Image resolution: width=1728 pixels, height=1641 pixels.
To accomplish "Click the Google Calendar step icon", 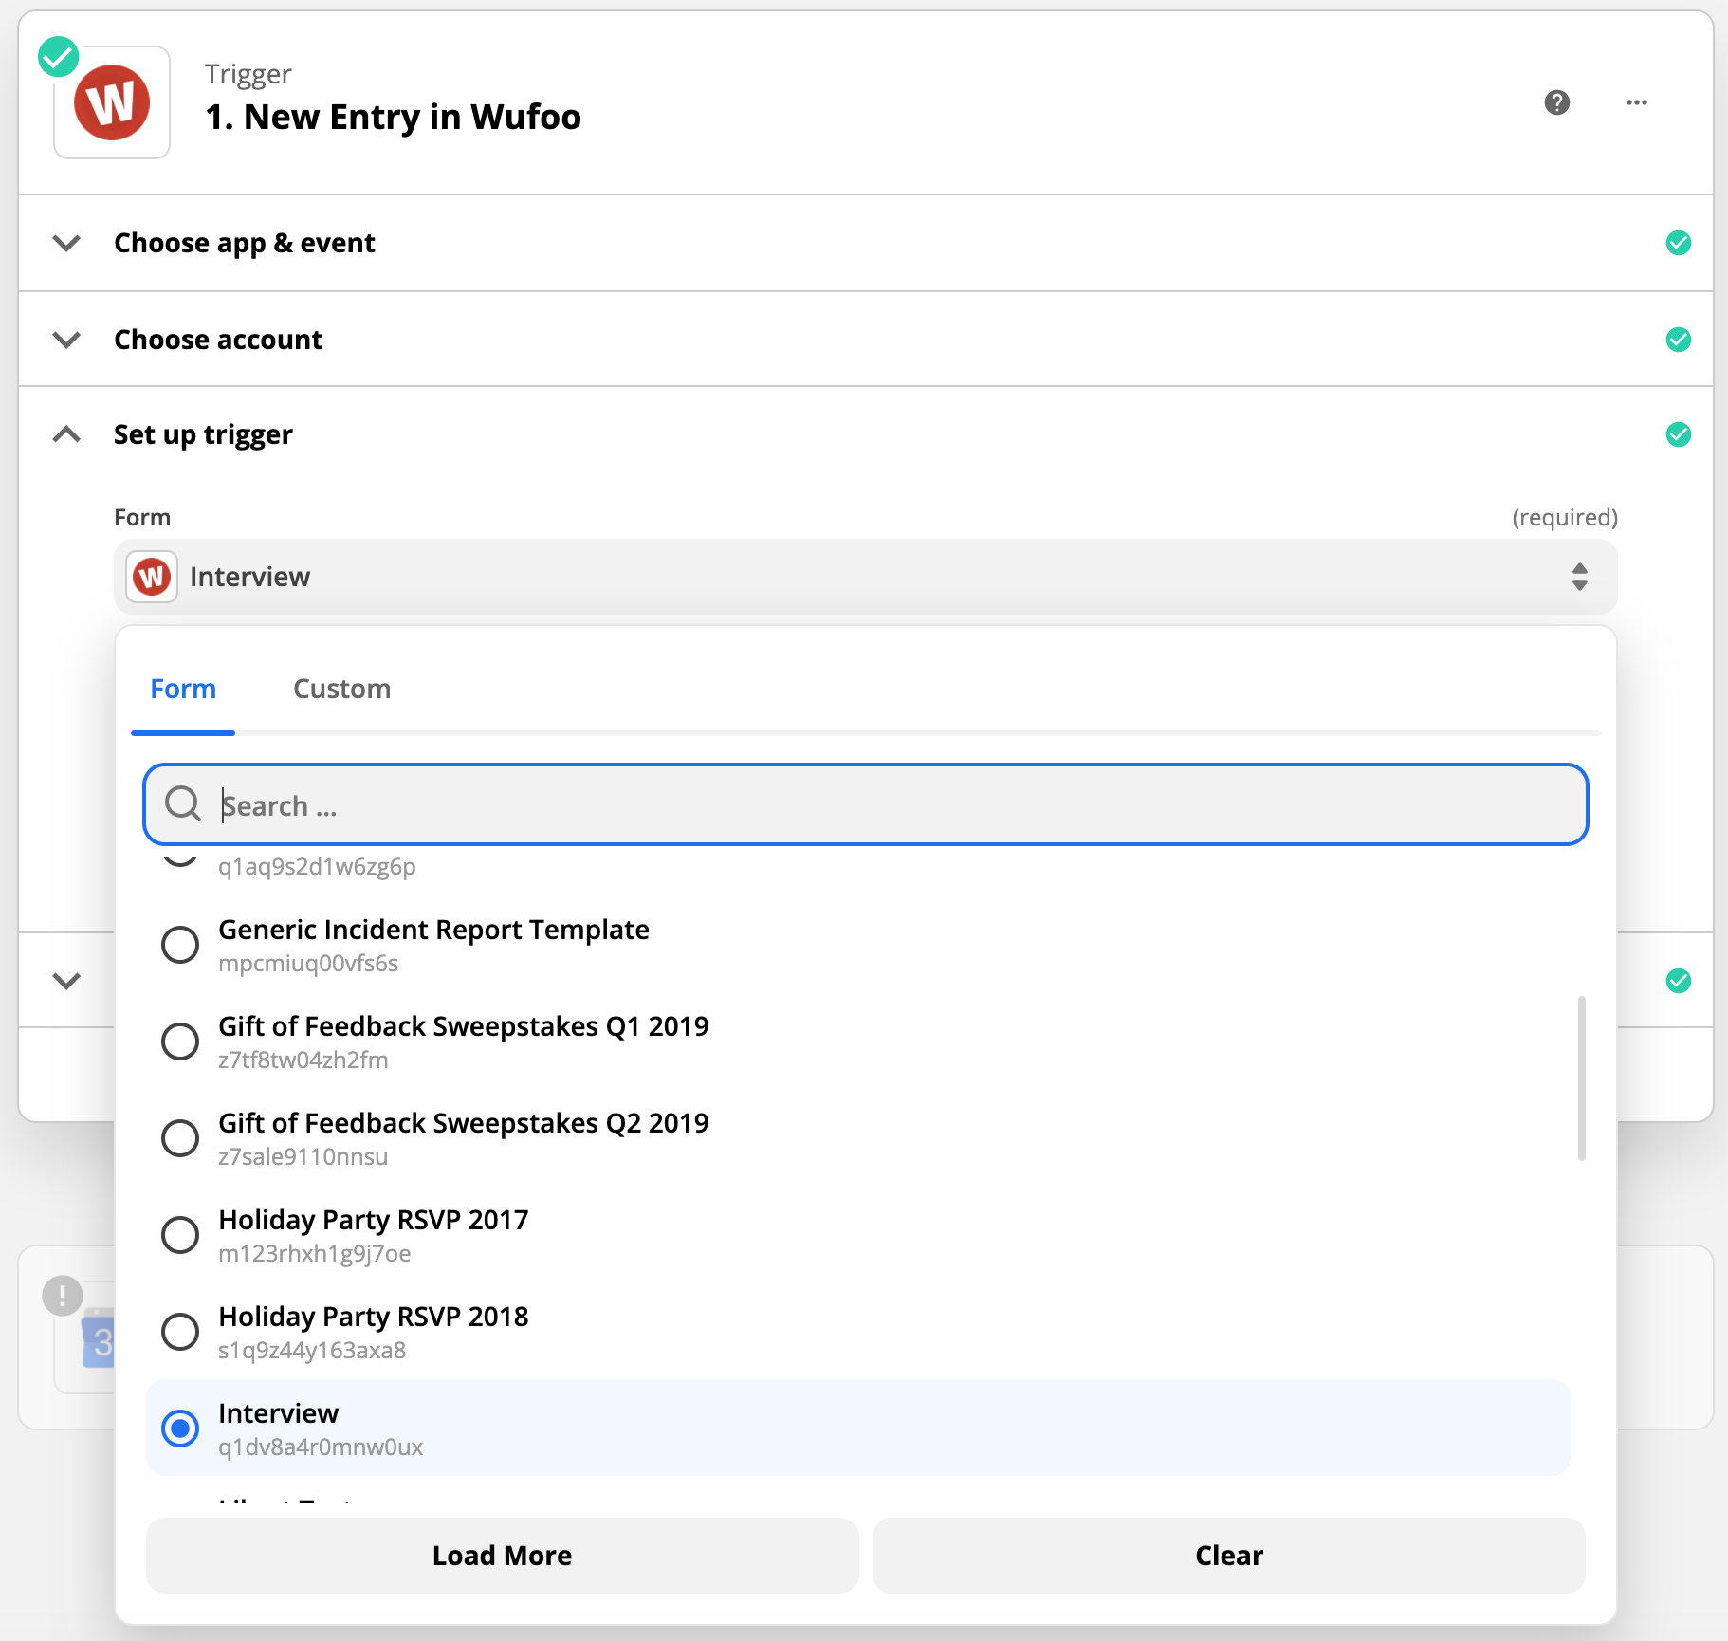I will (98, 1338).
